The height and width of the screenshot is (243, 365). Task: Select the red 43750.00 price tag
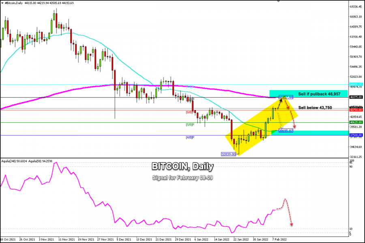[356, 110]
